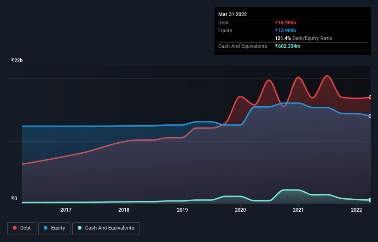This screenshot has width=378, height=242.
Task: Click the 2019 x-axis label
Action: pyautogui.click(x=182, y=210)
